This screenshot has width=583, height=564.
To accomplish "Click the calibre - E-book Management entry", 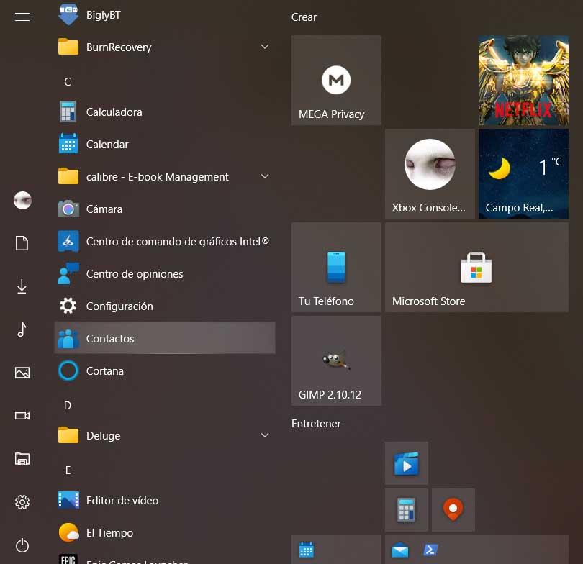I will pos(165,176).
